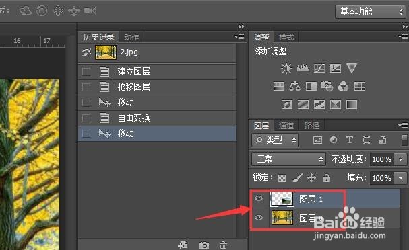Image resolution: width=409 pixels, height=250 pixels.
Task: Delete current history state trash icon
Action: pyautogui.click(x=223, y=245)
